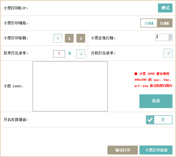Set receipt print copies to 1

58,38
